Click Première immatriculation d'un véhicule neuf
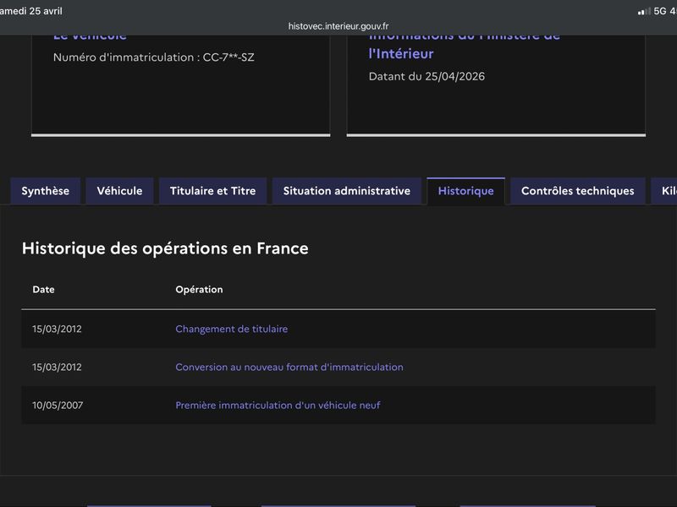677x507 pixels. (x=278, y=406)
